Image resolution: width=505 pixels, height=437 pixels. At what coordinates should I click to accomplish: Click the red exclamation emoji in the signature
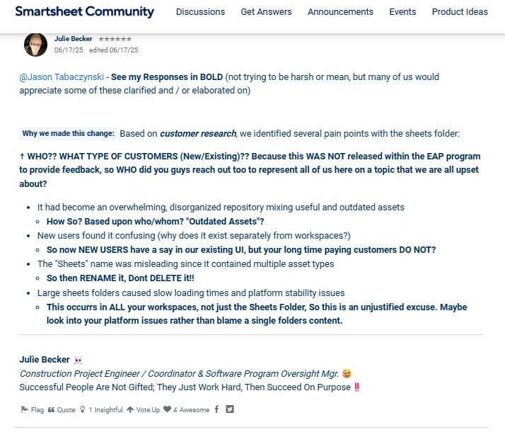click(x=357, y=387)
